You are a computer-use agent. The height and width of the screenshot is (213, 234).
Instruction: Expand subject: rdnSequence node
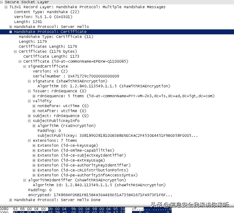pos(29,116)
